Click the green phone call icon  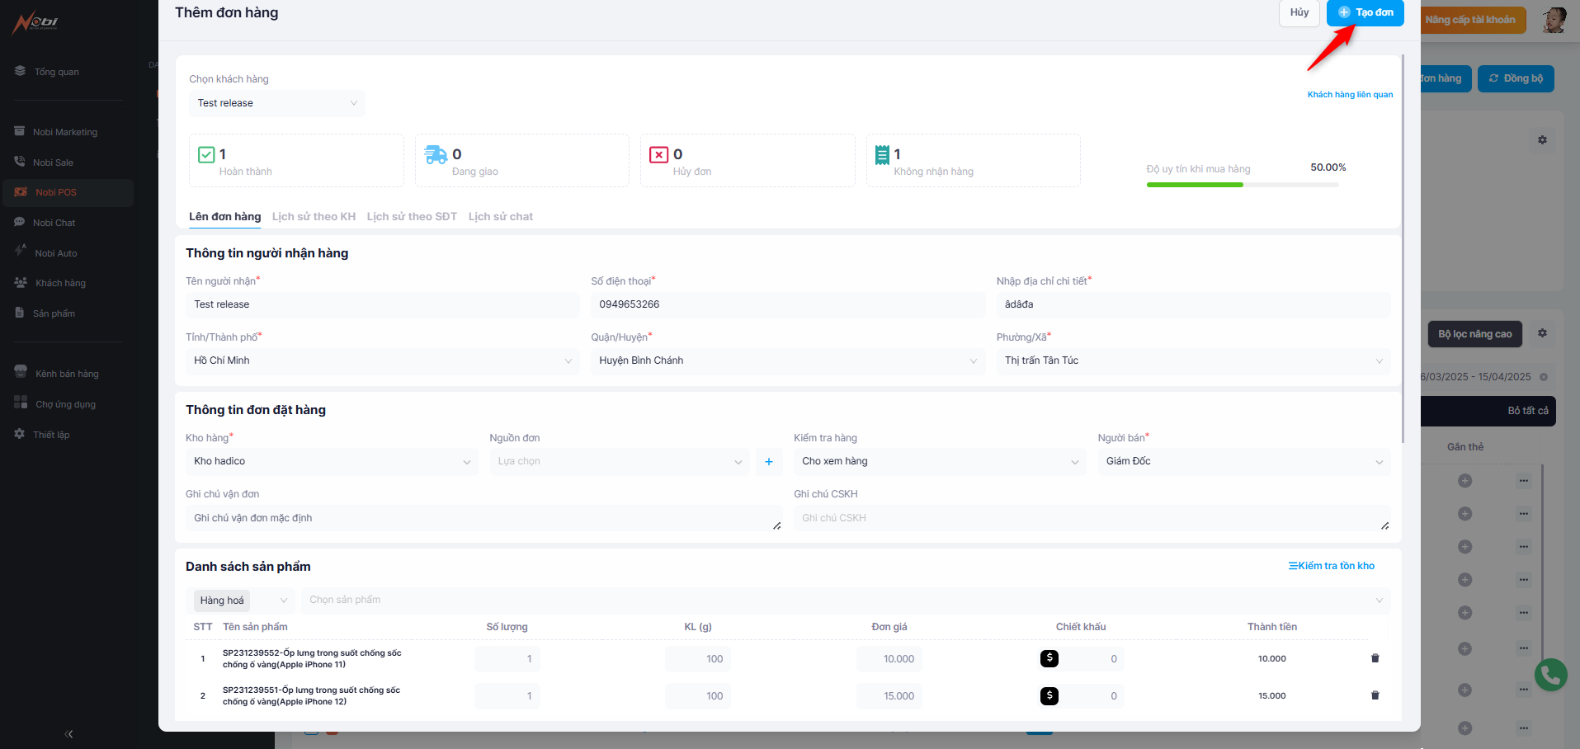tap(1550, 675)
